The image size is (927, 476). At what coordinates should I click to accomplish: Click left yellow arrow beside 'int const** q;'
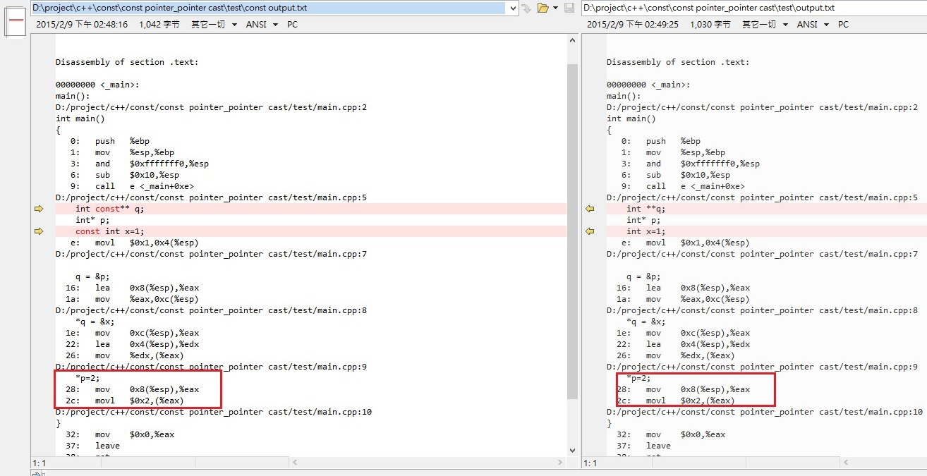[39, 209]
